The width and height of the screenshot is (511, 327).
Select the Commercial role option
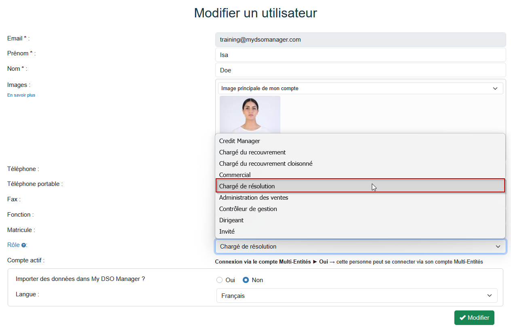coord(234,175)
